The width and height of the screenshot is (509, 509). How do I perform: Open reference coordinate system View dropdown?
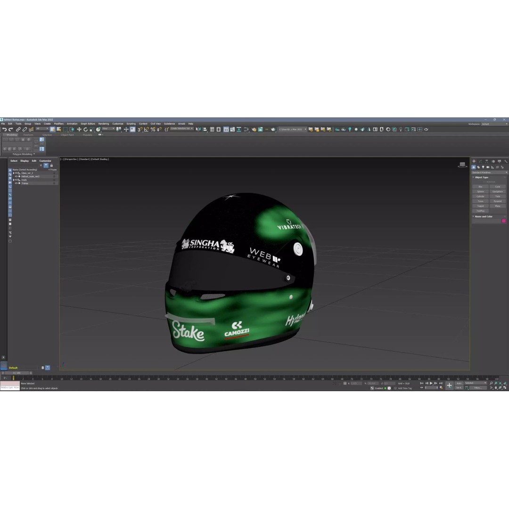click(108, 129)
